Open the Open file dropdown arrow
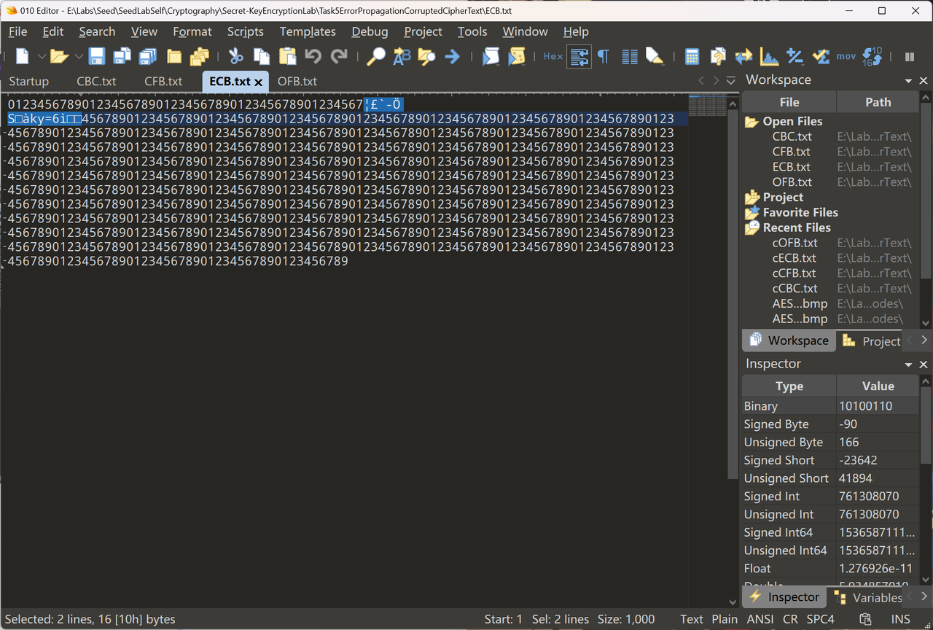This screenshot has width=933, height=630. point(78,56)
